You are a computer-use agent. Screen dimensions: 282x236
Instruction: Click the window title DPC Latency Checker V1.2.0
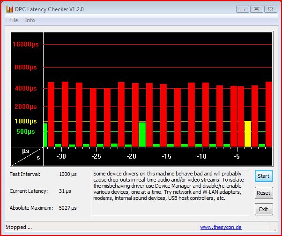point(49,9)
